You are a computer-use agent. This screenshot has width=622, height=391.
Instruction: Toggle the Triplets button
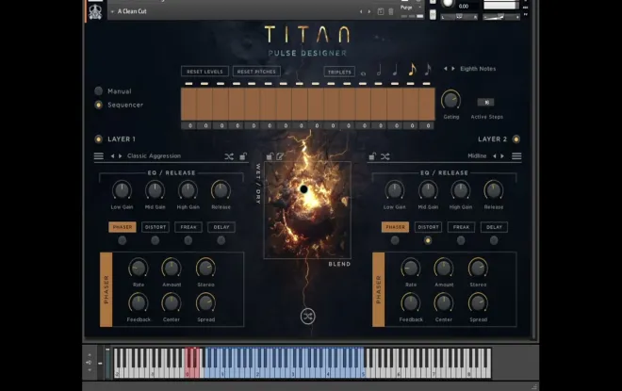click(x=339, y=72)
